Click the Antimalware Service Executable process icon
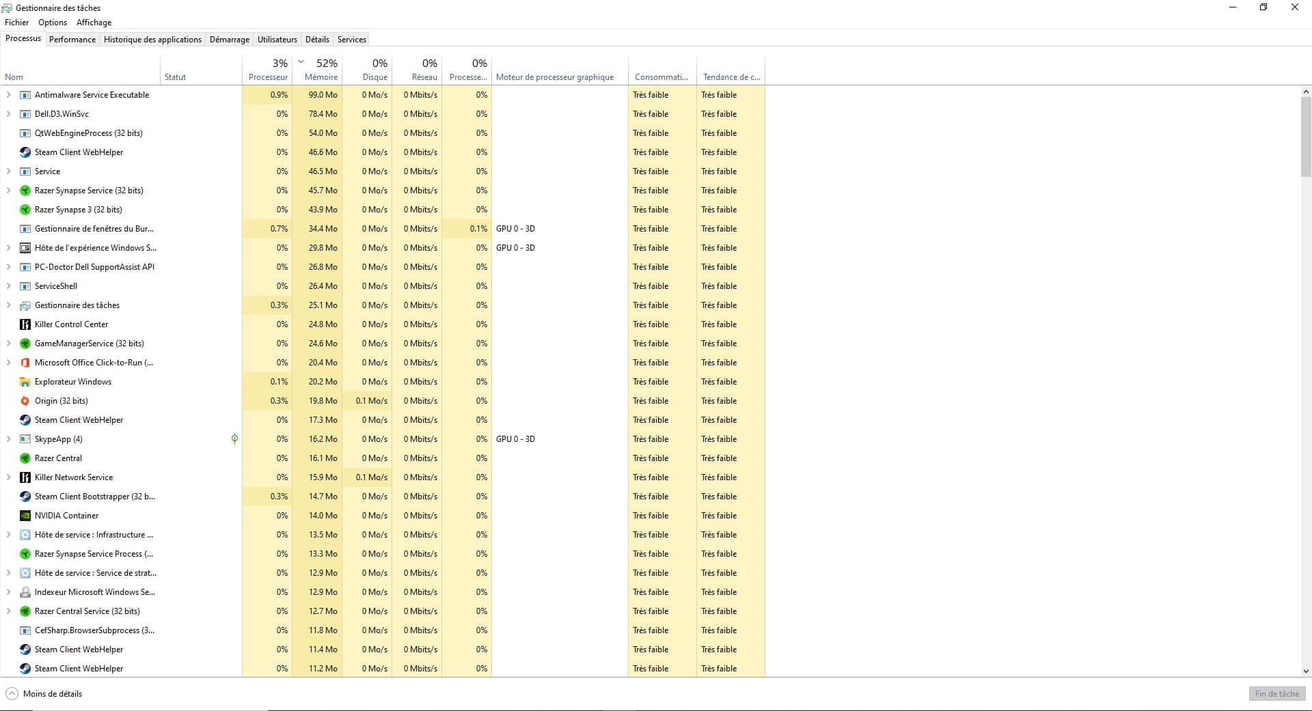Image resolution: width=1312 pixels, height=711 pixels. 25,95
